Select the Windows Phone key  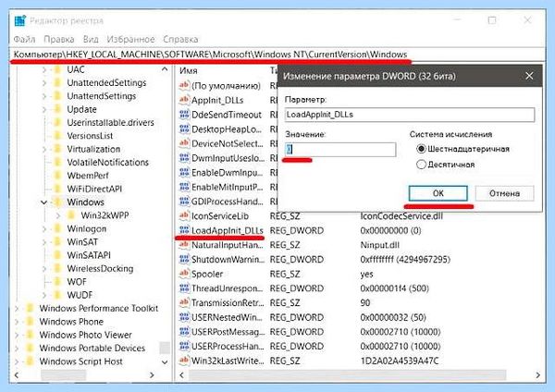pos(71,322)
